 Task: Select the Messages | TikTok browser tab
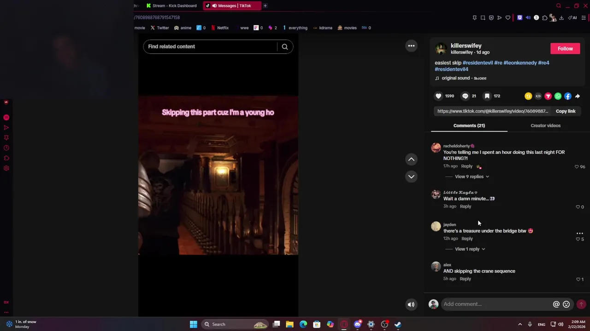(231, 6)
